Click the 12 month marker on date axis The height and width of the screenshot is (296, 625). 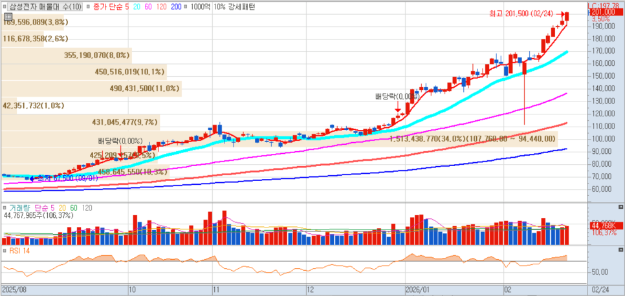(x=311, y=288)
